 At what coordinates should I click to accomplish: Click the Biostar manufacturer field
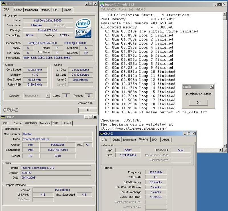coord(57,134)
